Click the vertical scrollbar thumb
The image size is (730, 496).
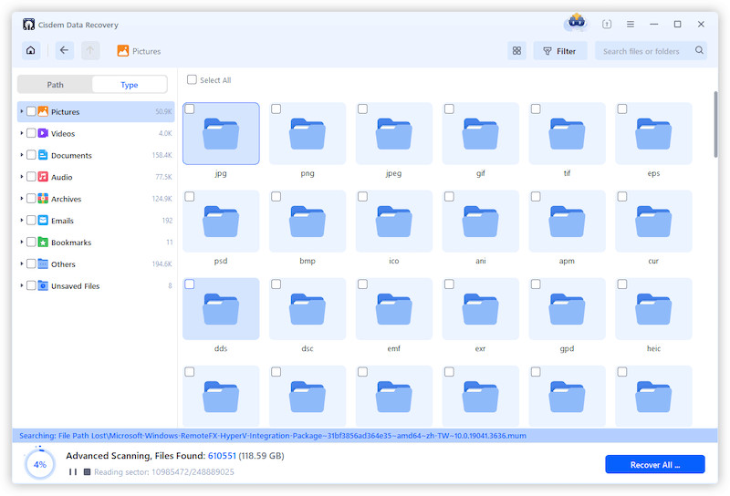(x=715, y=124)
